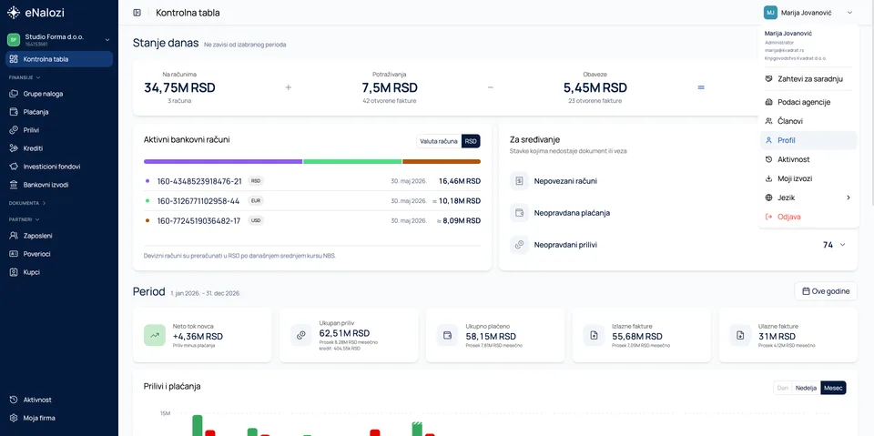Go to Investicioni fondovi page

(59, 167)
